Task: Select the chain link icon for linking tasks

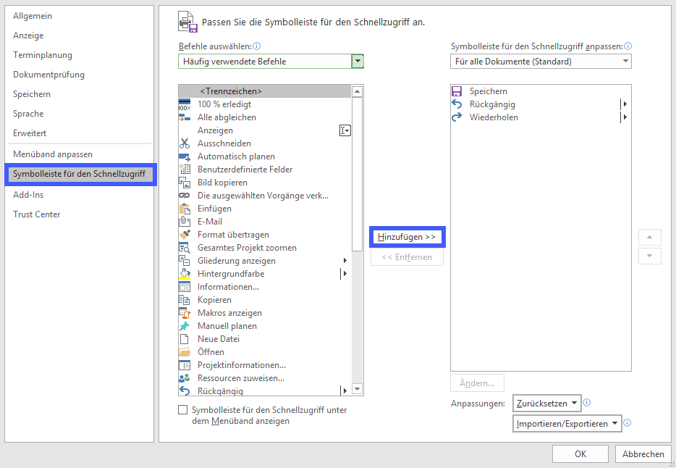Action: [185, 196]
